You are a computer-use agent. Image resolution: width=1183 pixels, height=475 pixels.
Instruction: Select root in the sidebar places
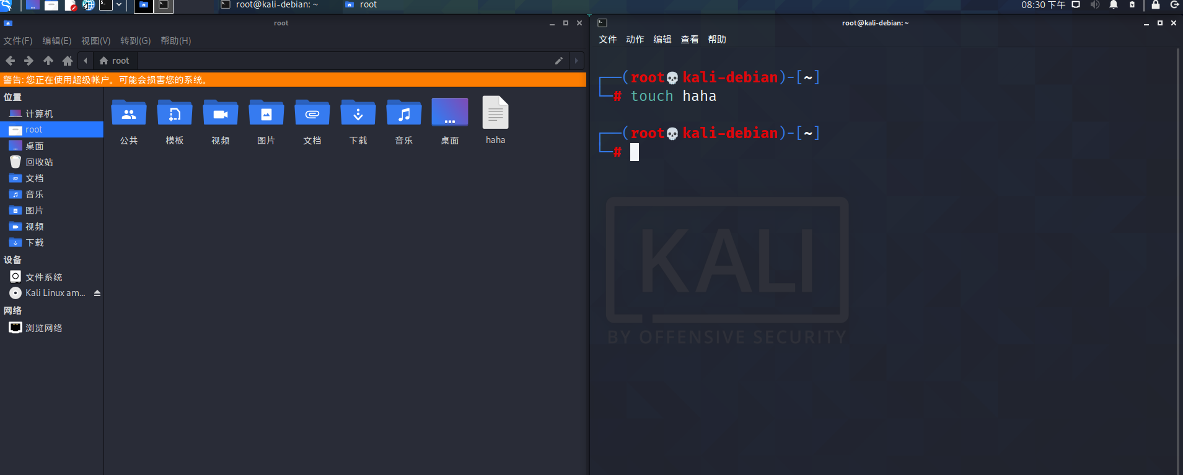[x=51, y=129]
